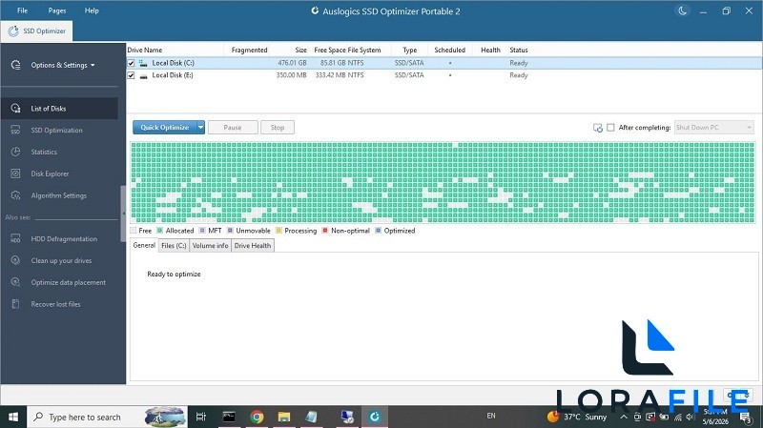The width and height of the screenshot is (763, 428).
Task: Toggle dark mode moon icon
Action: click(682, 10)
